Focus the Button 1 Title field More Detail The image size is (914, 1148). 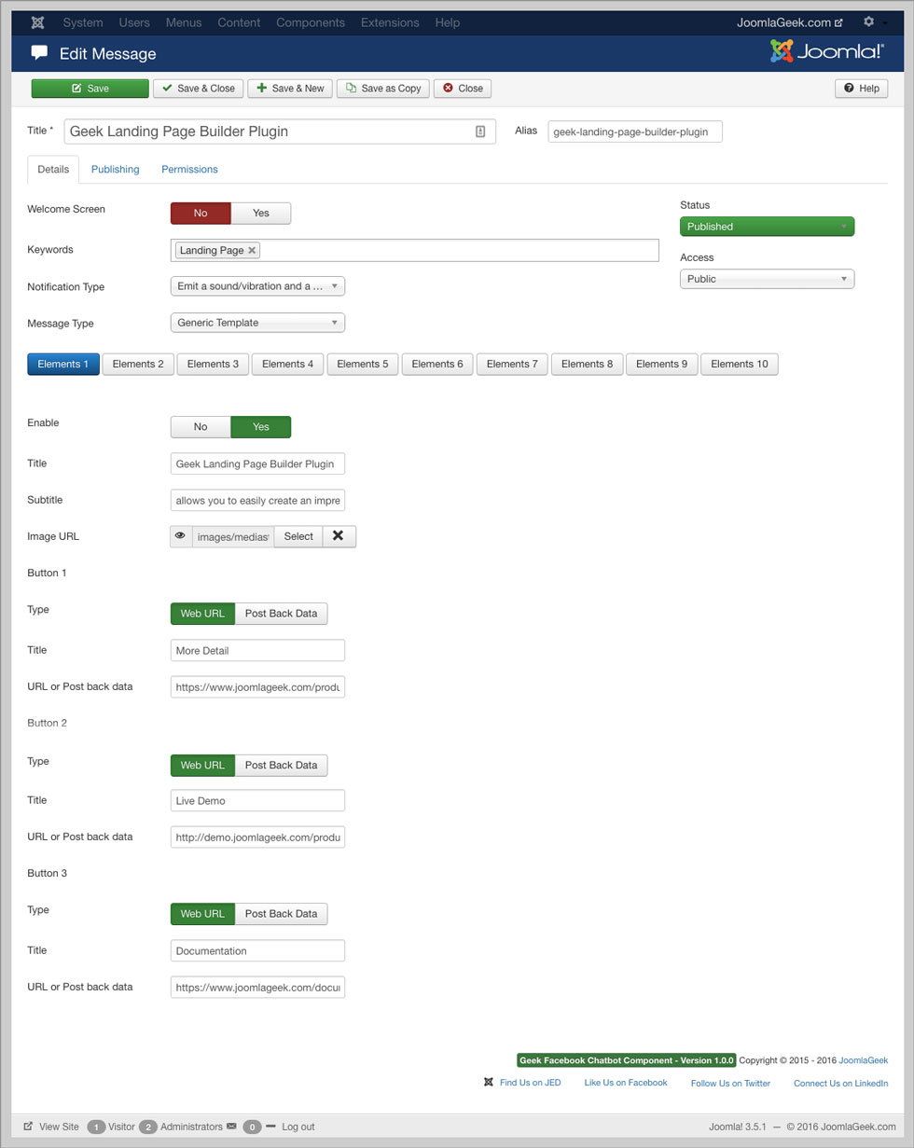[x=257, y=650]
